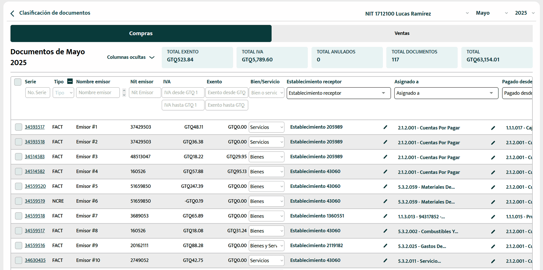The width and height of the screenshot is (543, 270).
Task: Click pencil beside 5.3.2.059 Materiales De account
Action: click(x=493, y=187)
